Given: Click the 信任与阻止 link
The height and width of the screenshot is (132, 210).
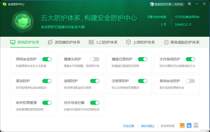Looking at the screenshot, I should tap(147, 126).
